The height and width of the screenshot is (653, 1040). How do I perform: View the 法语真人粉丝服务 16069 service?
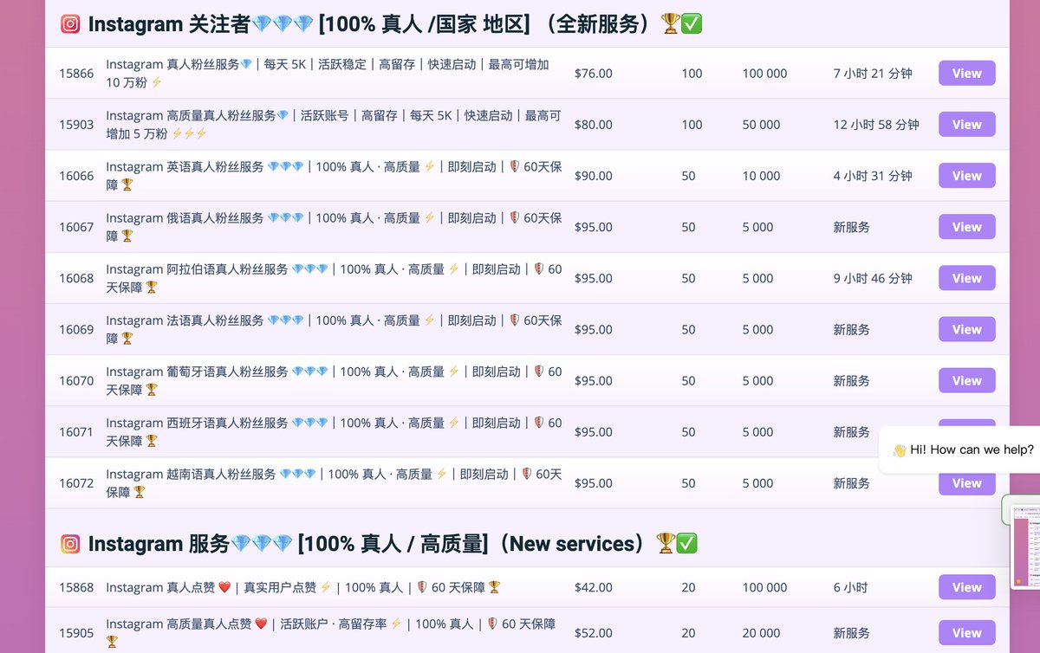(966, 329)
